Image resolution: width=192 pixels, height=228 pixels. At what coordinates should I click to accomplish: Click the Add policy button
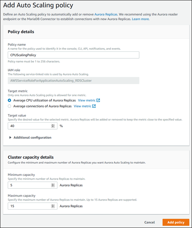coord(176,222)
